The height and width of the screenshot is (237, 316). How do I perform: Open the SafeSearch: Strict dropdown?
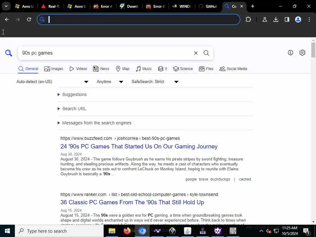click(155, 81)
